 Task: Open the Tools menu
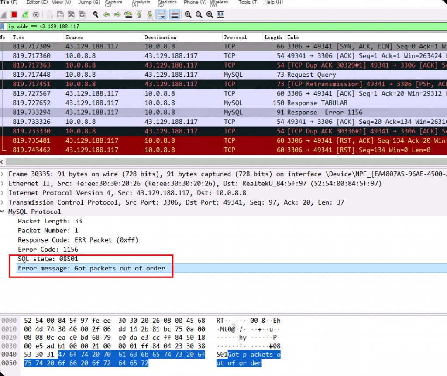(x=248, y=2)
